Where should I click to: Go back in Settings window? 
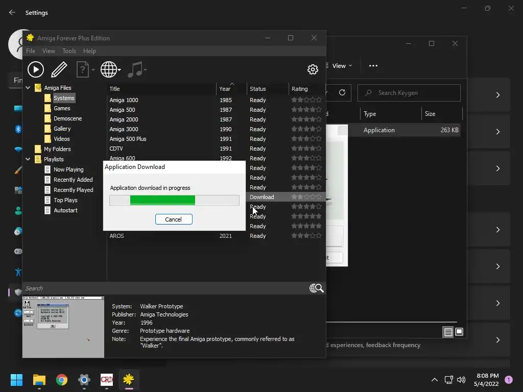pyautogui.click(x=12, y=12)
